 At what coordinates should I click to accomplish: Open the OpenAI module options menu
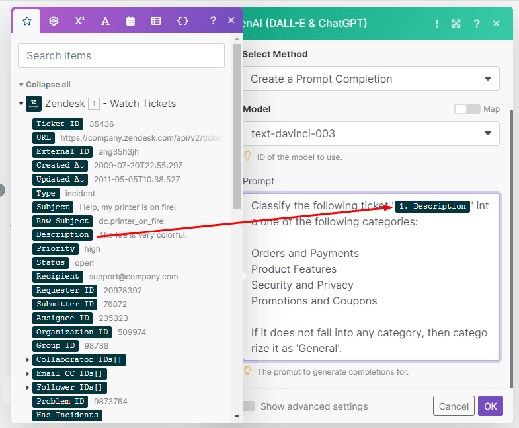436,24
